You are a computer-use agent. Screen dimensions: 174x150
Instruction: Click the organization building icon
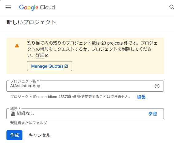click(13, 114)
